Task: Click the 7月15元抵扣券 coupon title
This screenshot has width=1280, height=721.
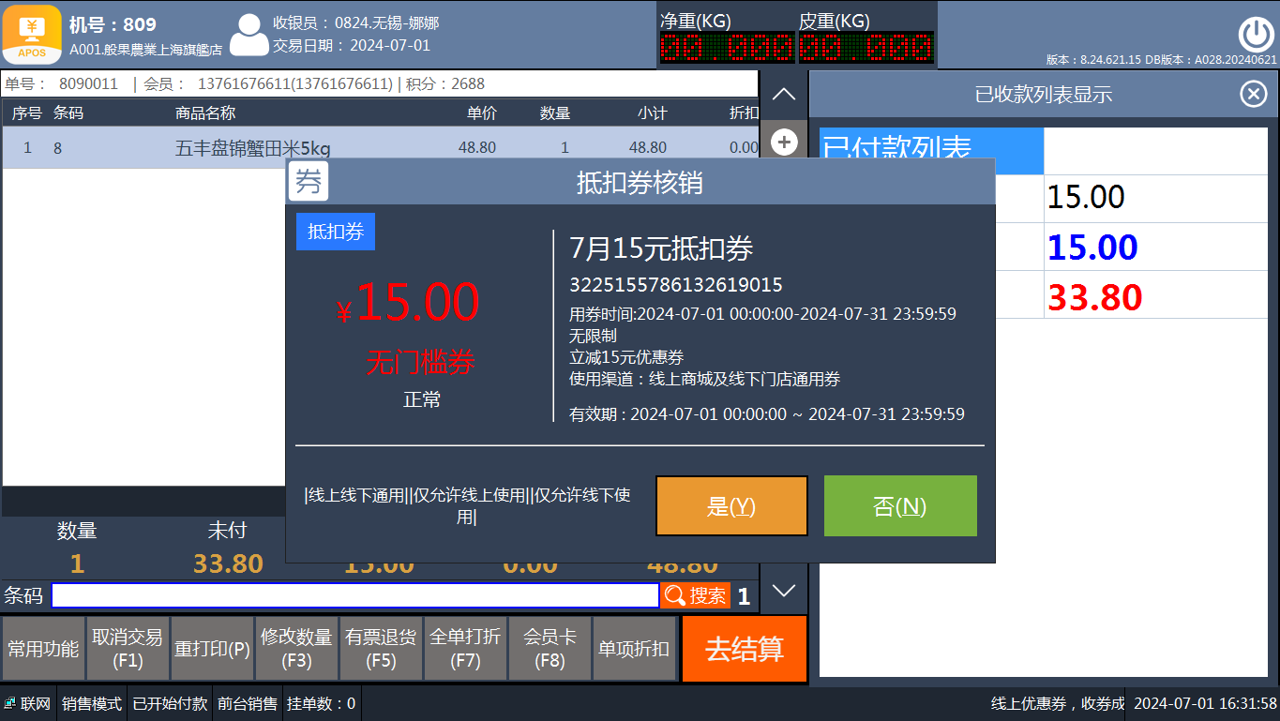Action: [661, 248]
